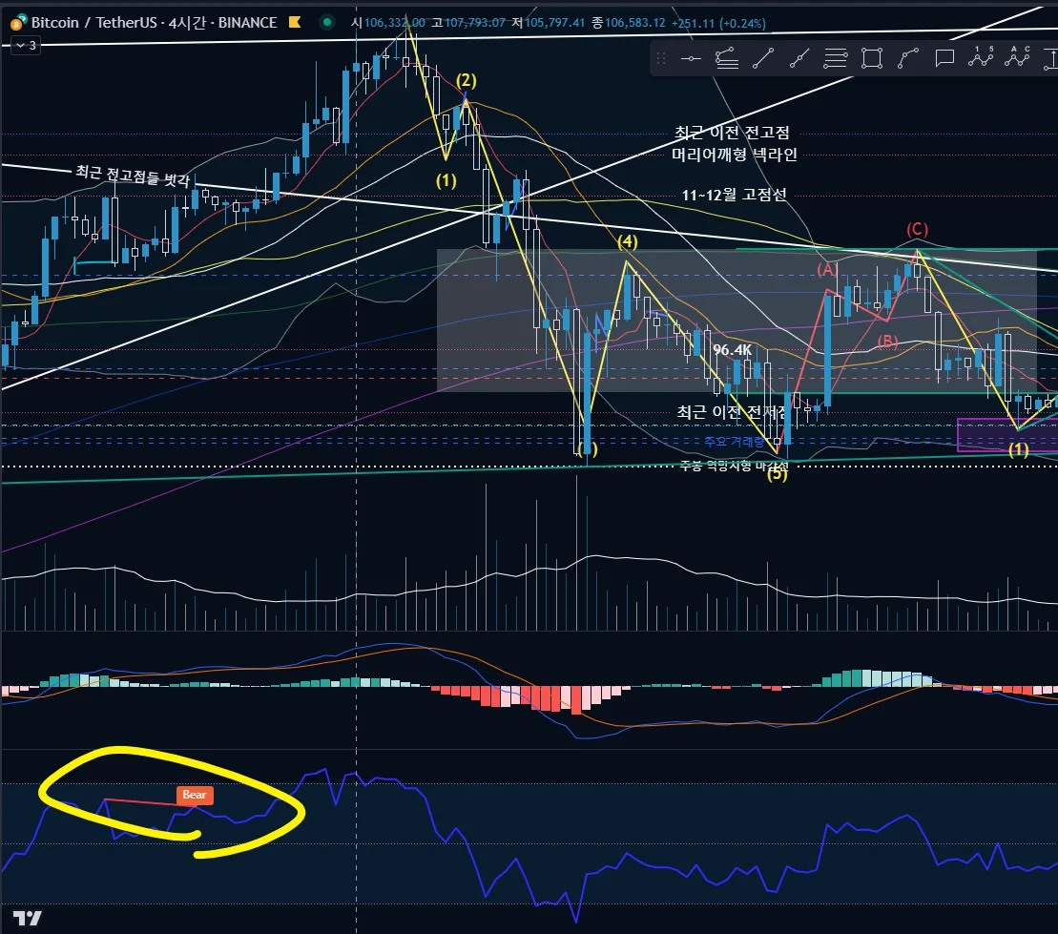Image resolution: width=1058 pixels, height=934 pixels.
Task: Click the Bitcoin / TetherUS symbol title
Action: pyautogui.click(x=93, y=22)
